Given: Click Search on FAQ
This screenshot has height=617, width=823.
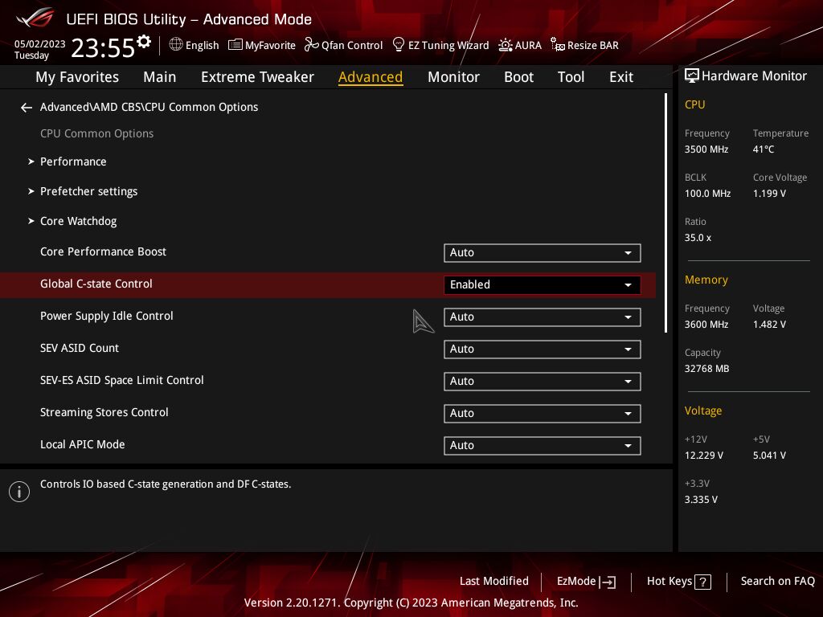Looking at the screenshot, I should tap(777, 582).
